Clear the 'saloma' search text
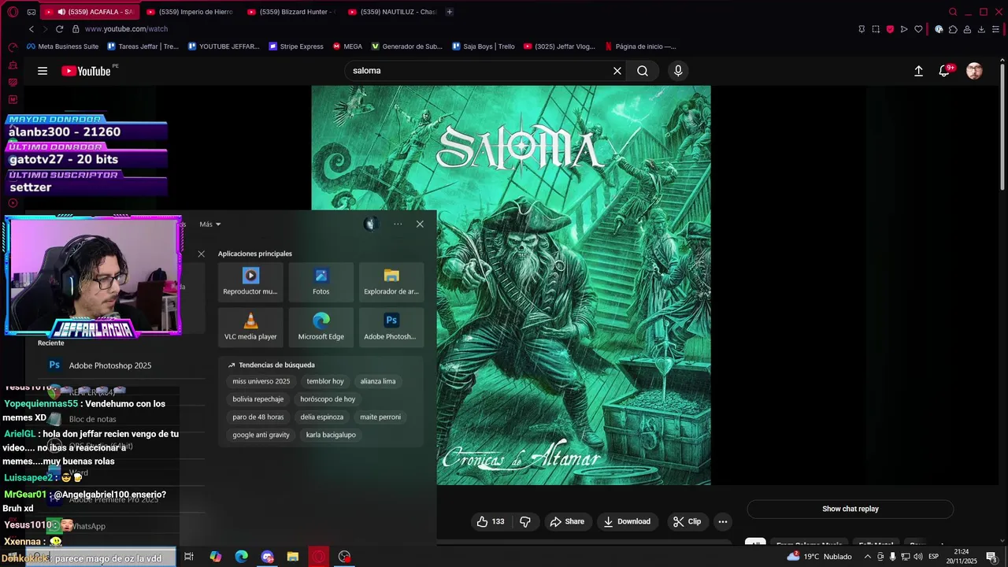The image size is (1008, 567). [617, 71]
